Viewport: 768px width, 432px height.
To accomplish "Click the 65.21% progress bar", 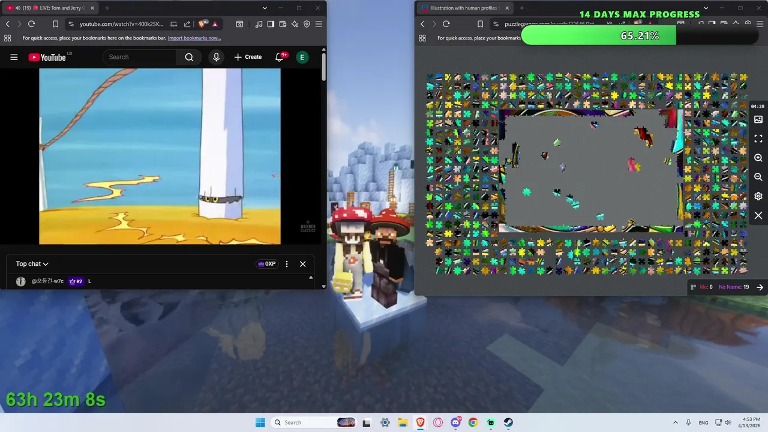I will tap(640, 35).
